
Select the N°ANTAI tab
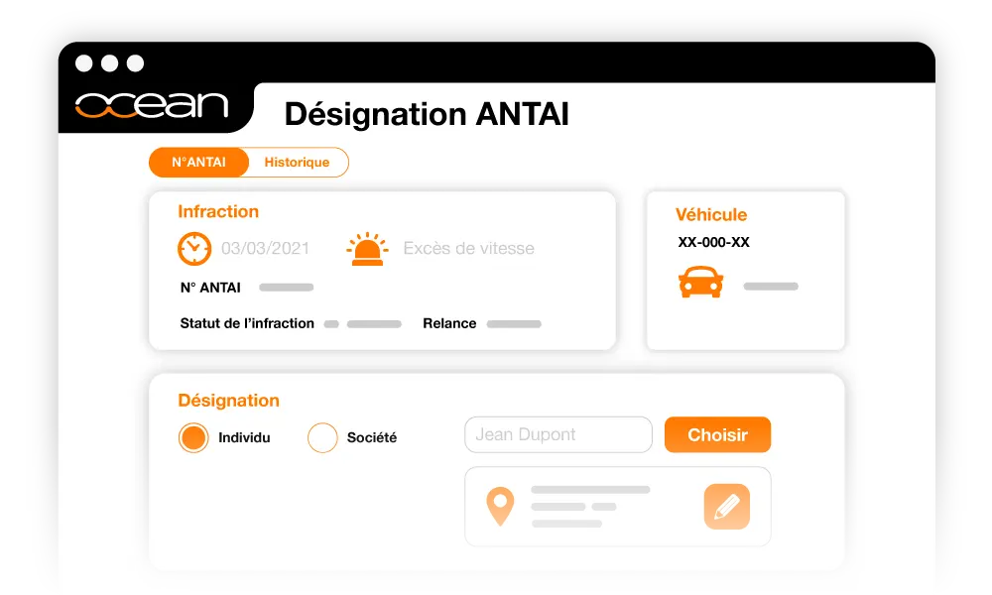coord(198,163)
